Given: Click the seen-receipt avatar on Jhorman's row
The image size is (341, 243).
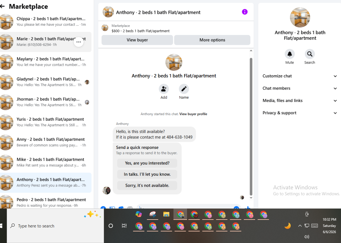Looking at the screenshot, I should pyautogui.click(x=87, y=102).
